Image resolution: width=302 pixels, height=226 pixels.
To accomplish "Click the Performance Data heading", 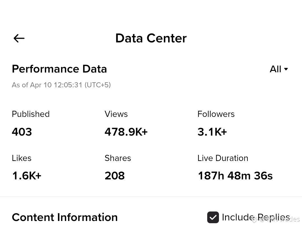I will 59,69.
